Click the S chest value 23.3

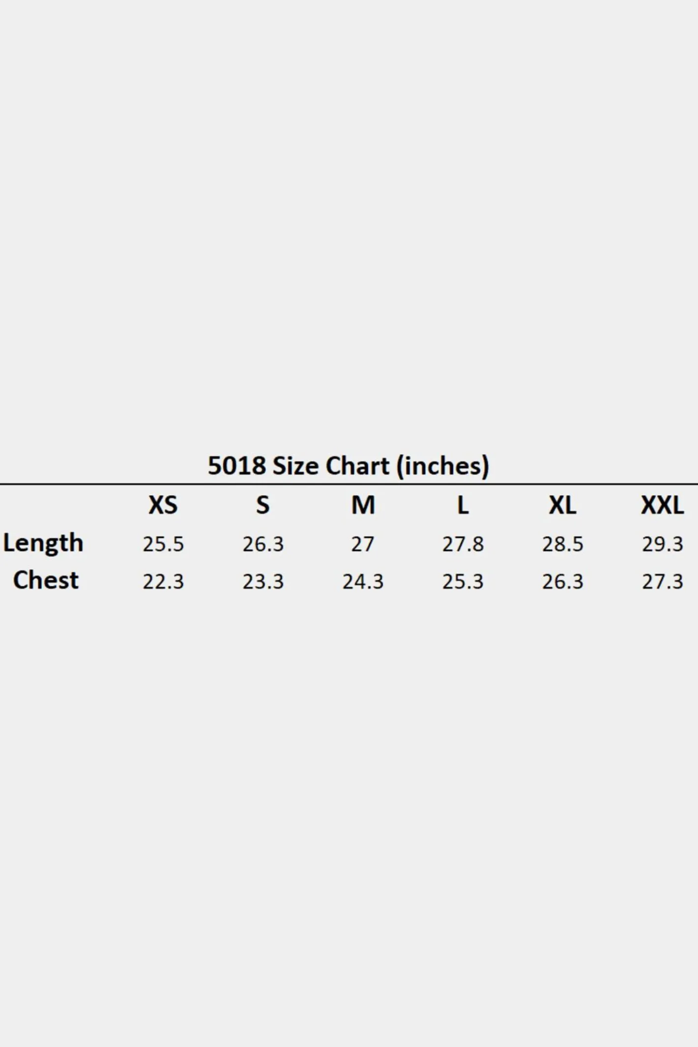[263, 582]
